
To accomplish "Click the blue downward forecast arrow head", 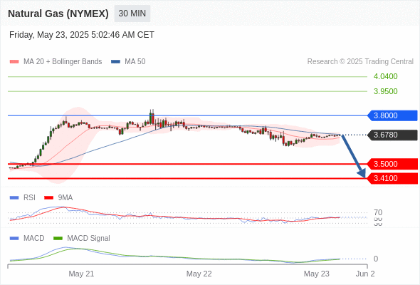I will [x=362, y=173].
